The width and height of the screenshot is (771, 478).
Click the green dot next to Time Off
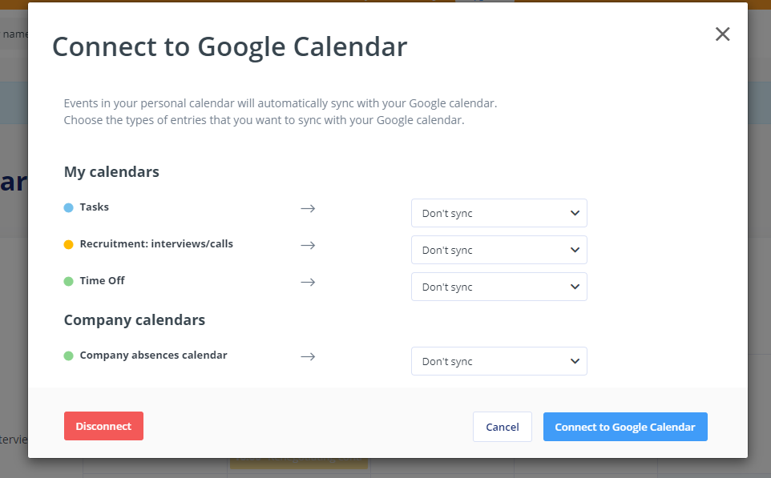[x=69, y=282]
